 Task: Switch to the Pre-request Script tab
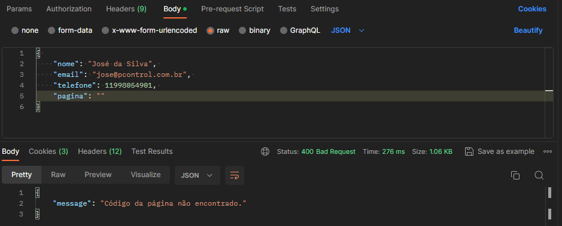pos(232,9)
